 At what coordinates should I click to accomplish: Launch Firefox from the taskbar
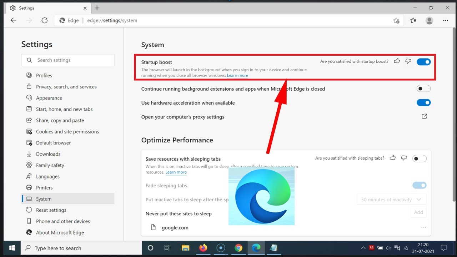click(203, 248)
